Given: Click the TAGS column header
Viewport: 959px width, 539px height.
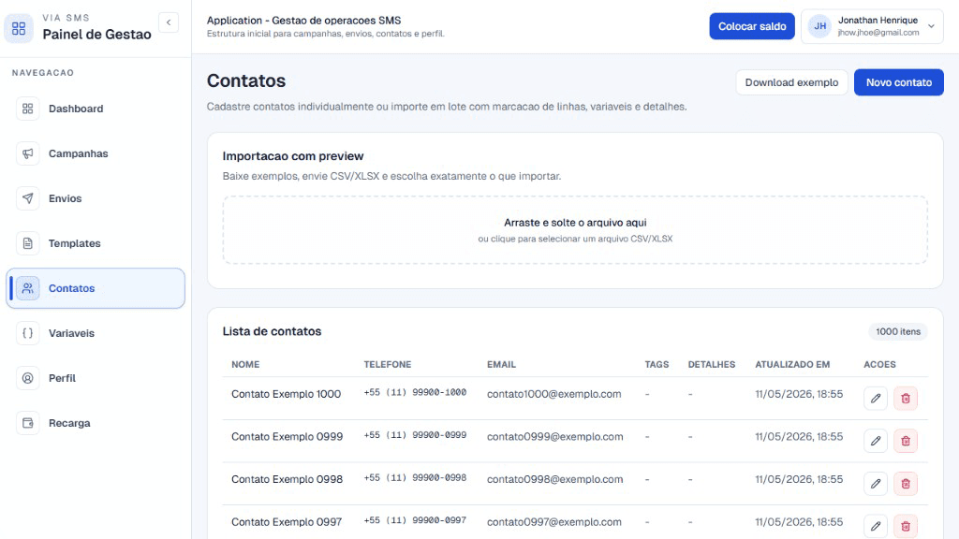Looking at the screenshot, I should point(657,364).
